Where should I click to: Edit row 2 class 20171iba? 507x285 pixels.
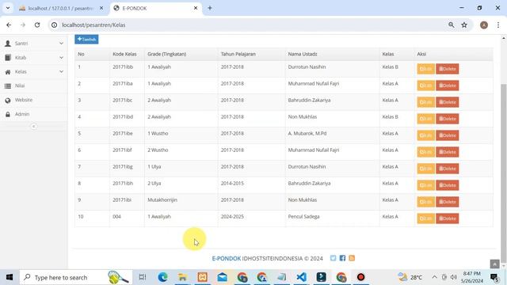(x=425, y=85)
